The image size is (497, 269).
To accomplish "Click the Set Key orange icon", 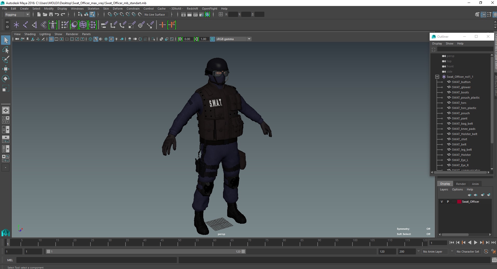I will tap(162, 25).
